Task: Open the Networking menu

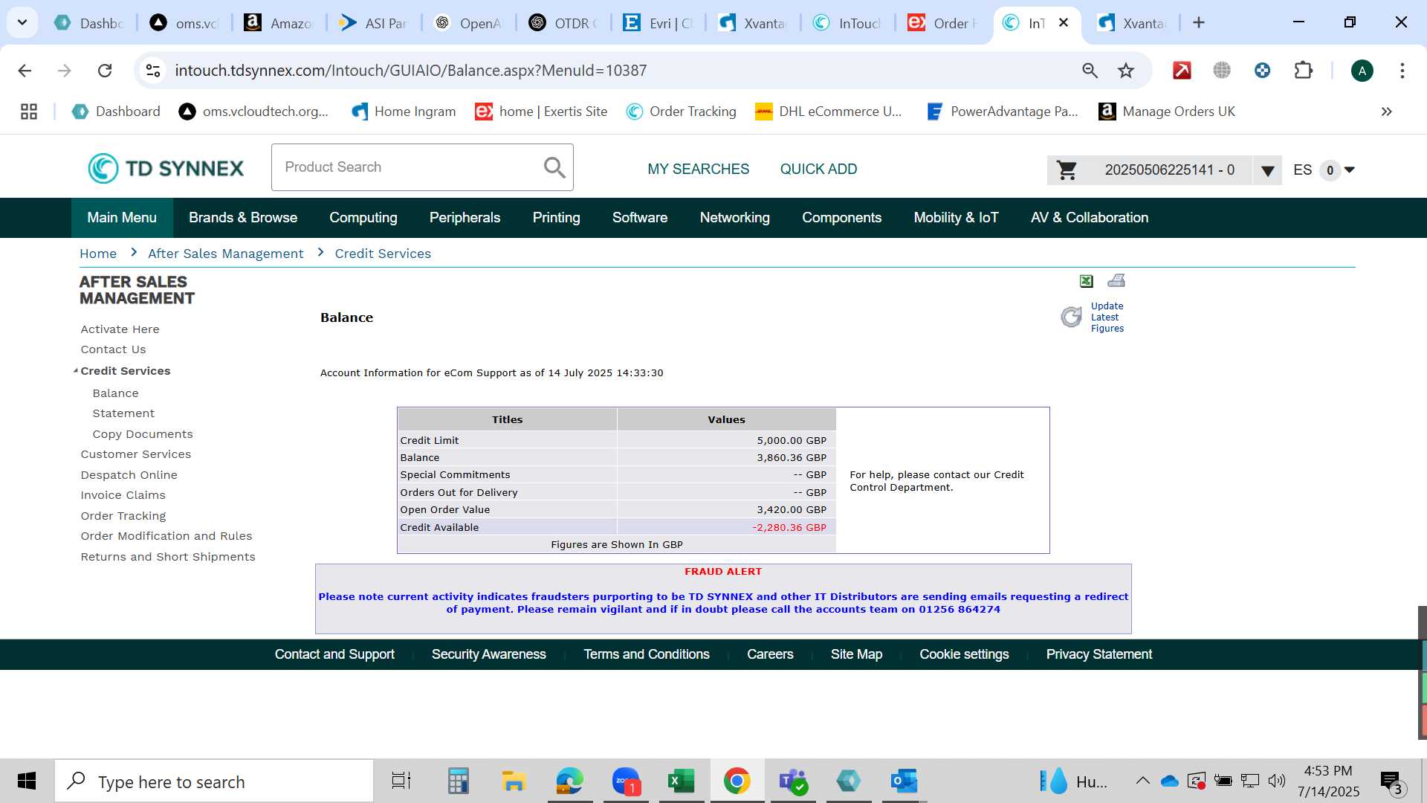Action: click(x=735, y=218)
